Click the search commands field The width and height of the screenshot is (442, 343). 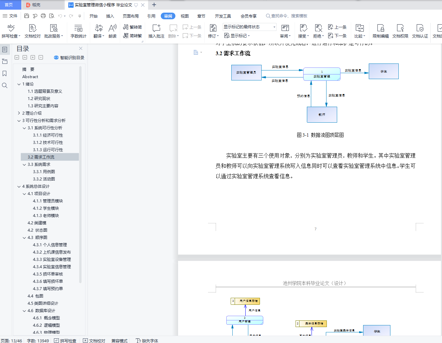point(287,16)
